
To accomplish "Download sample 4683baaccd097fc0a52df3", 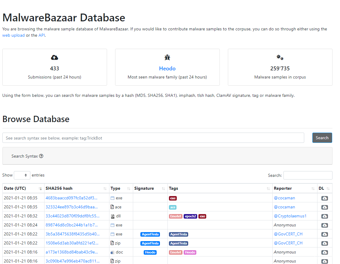I will pos(325,198).
